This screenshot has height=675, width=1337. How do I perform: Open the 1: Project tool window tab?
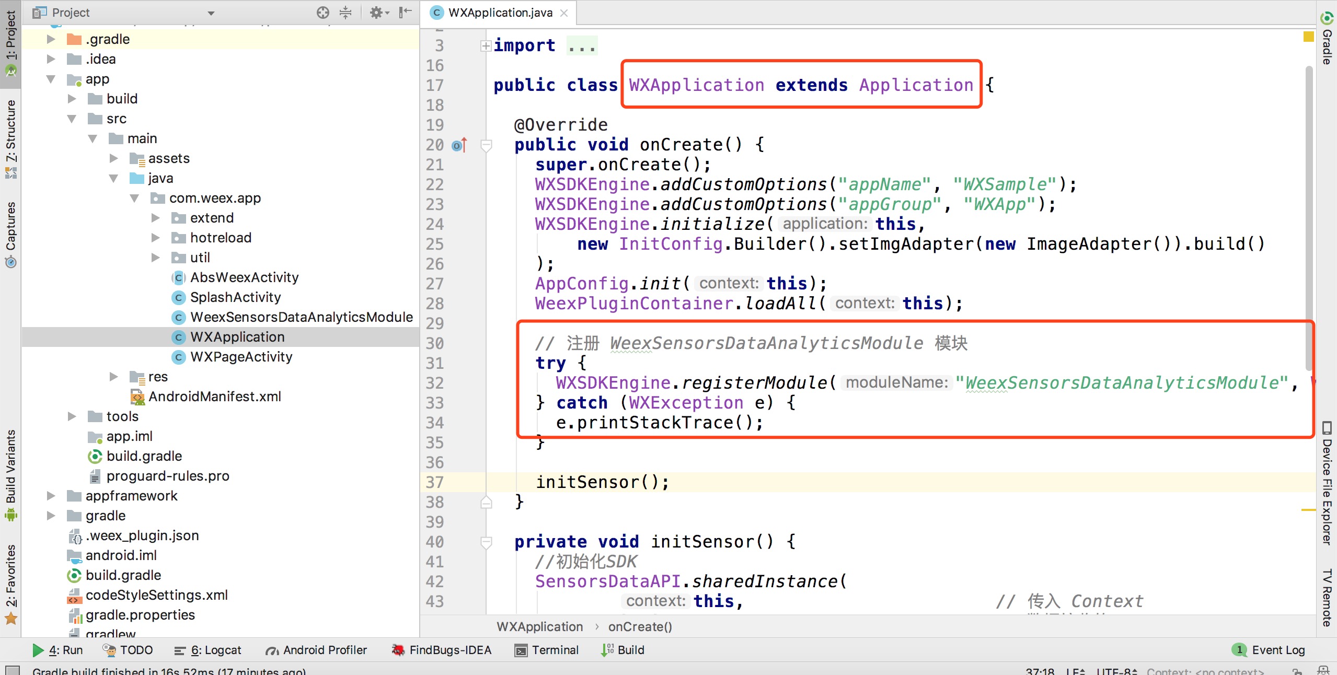click(10, 44)
